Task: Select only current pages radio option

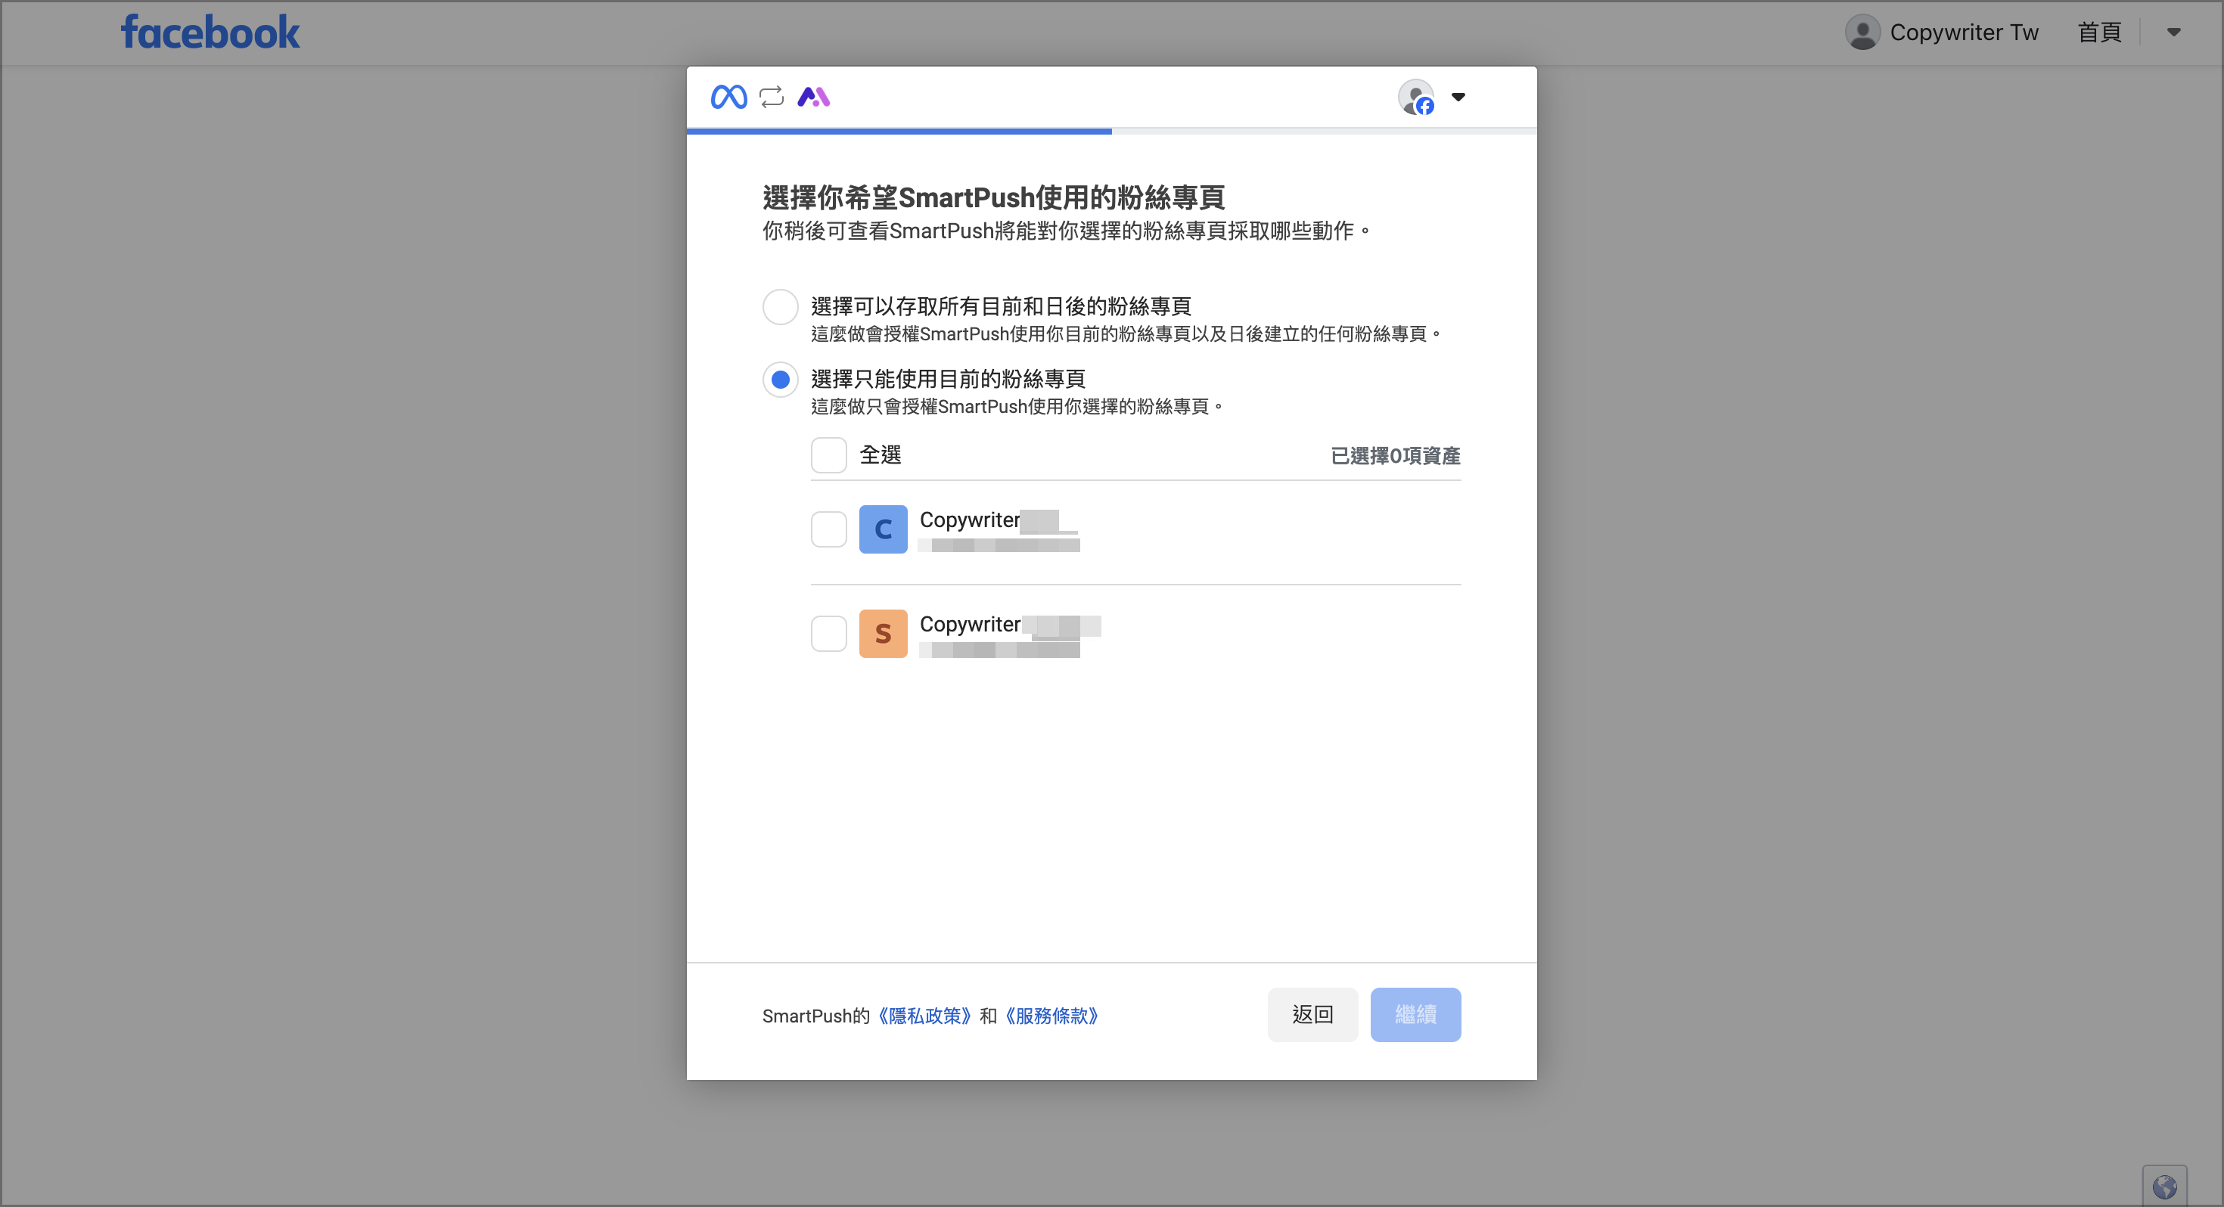Action: coord(780,380)
